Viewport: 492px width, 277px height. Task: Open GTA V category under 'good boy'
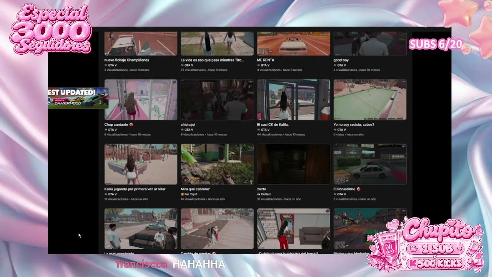point(342,65)
